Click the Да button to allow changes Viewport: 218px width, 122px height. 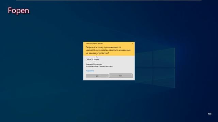tap(97, 76)
